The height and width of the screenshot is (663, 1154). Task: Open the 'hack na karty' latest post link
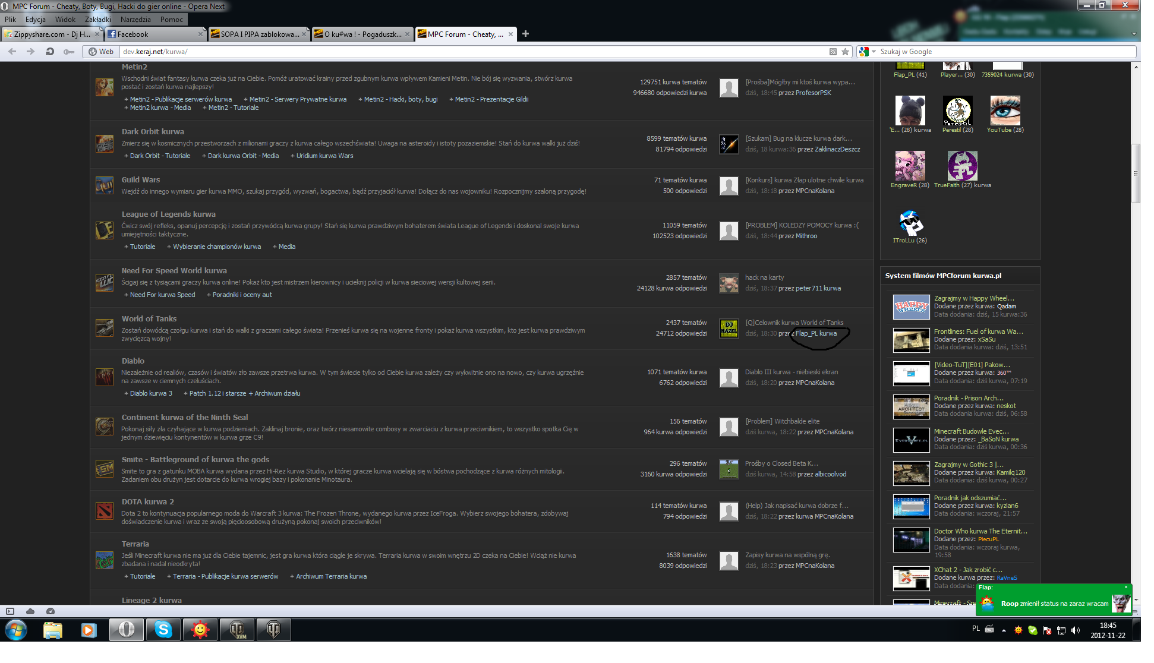(765, 278)
